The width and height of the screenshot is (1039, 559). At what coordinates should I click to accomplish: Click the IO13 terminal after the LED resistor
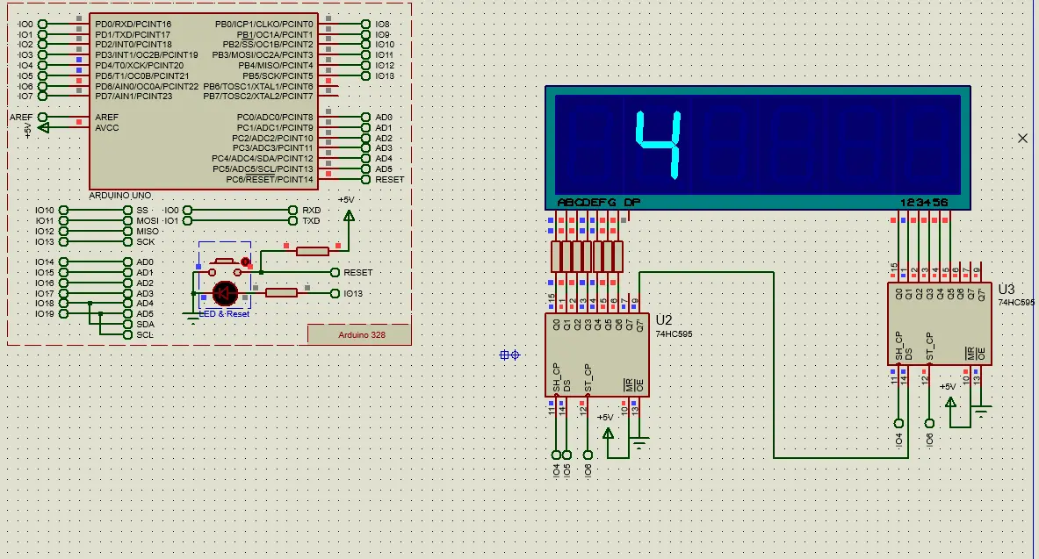(335, 293)
